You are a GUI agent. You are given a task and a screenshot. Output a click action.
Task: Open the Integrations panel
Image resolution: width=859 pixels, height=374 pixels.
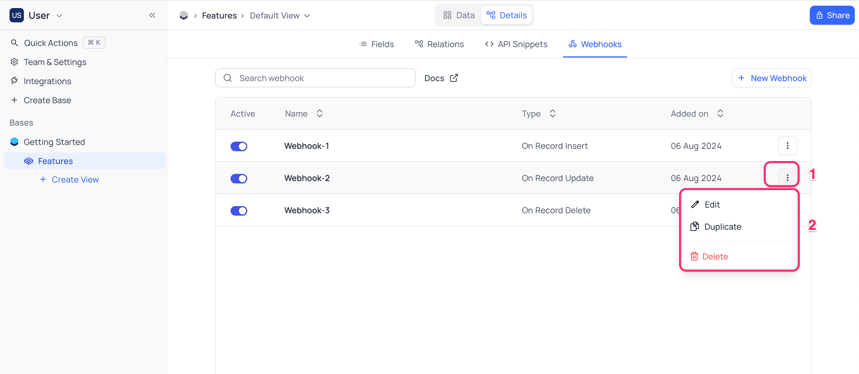click(x=47, y=81)
